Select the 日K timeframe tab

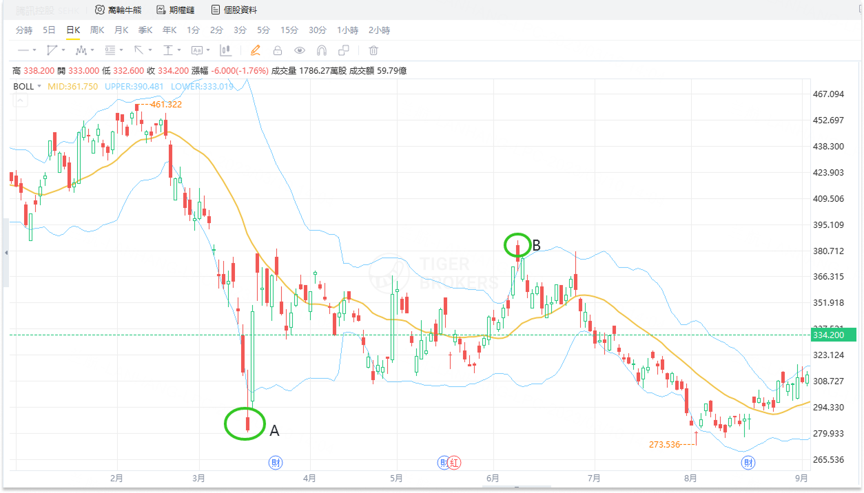[x=73, y=30]
